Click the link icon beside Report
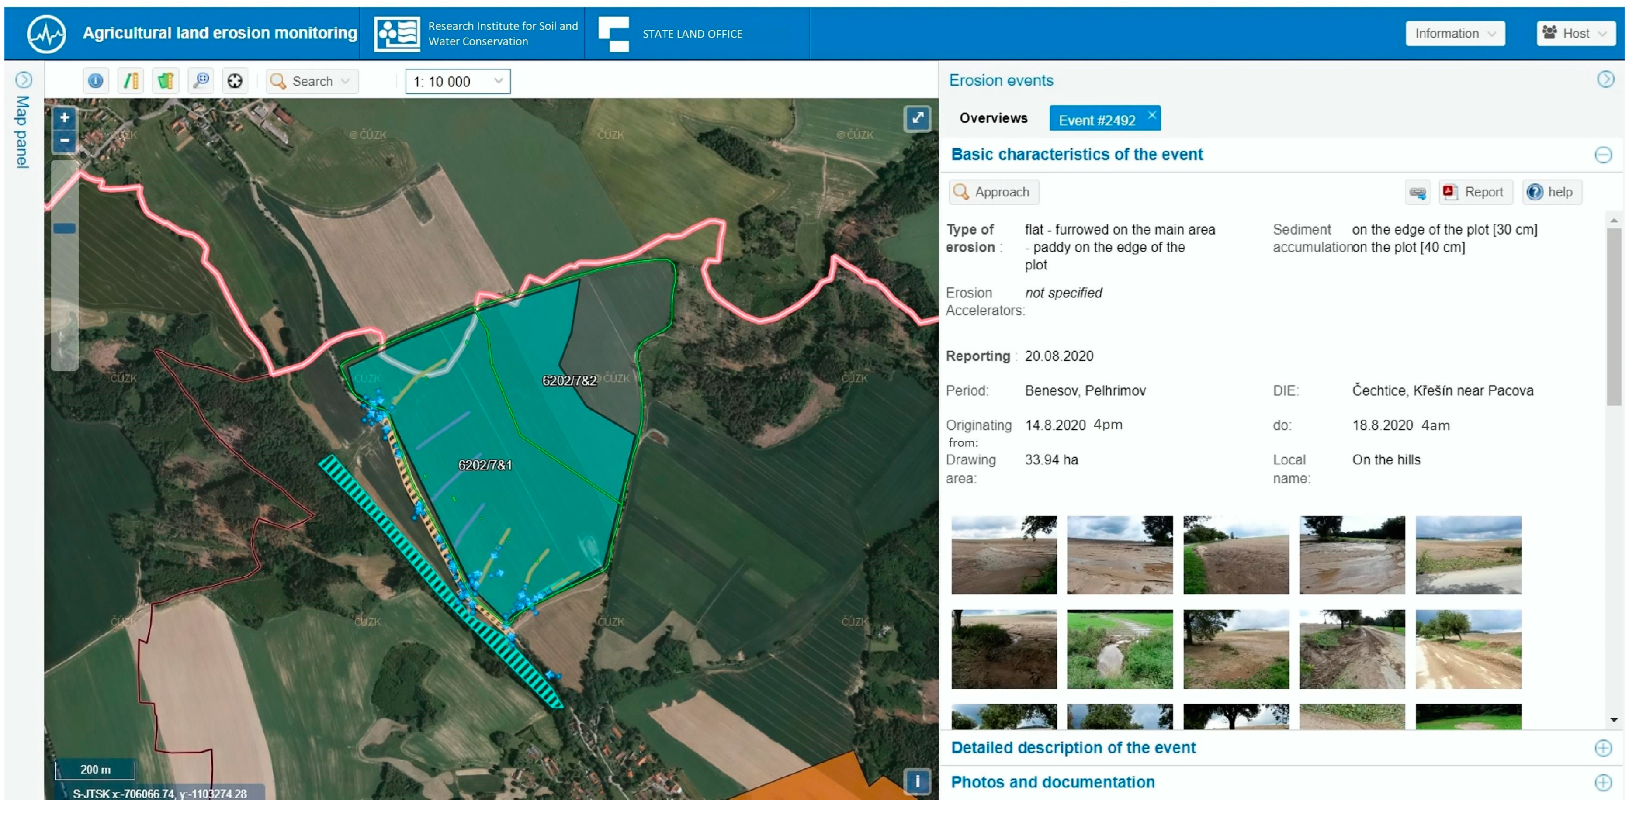The image size is (1629, 815). [1417, 192]
